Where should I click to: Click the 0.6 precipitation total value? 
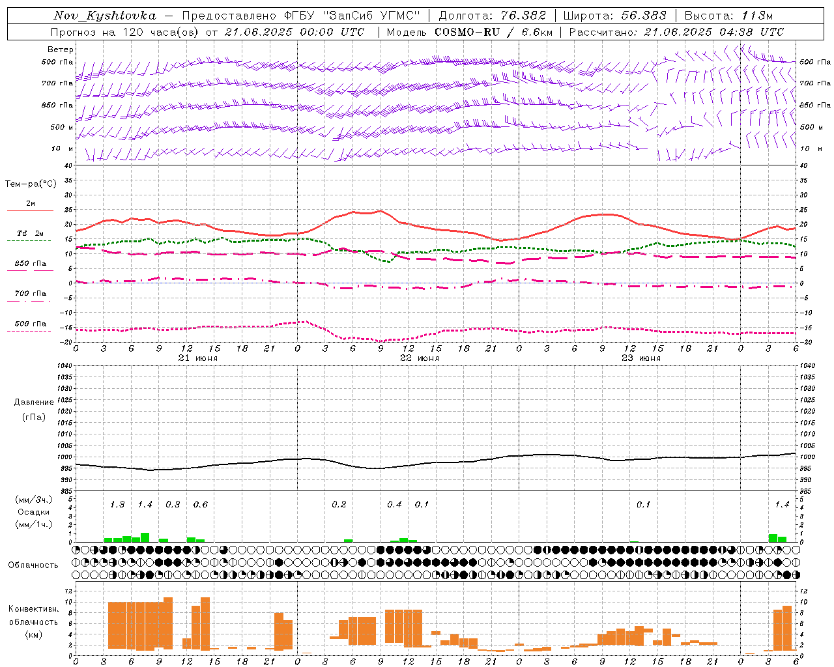tap(201, 505)
